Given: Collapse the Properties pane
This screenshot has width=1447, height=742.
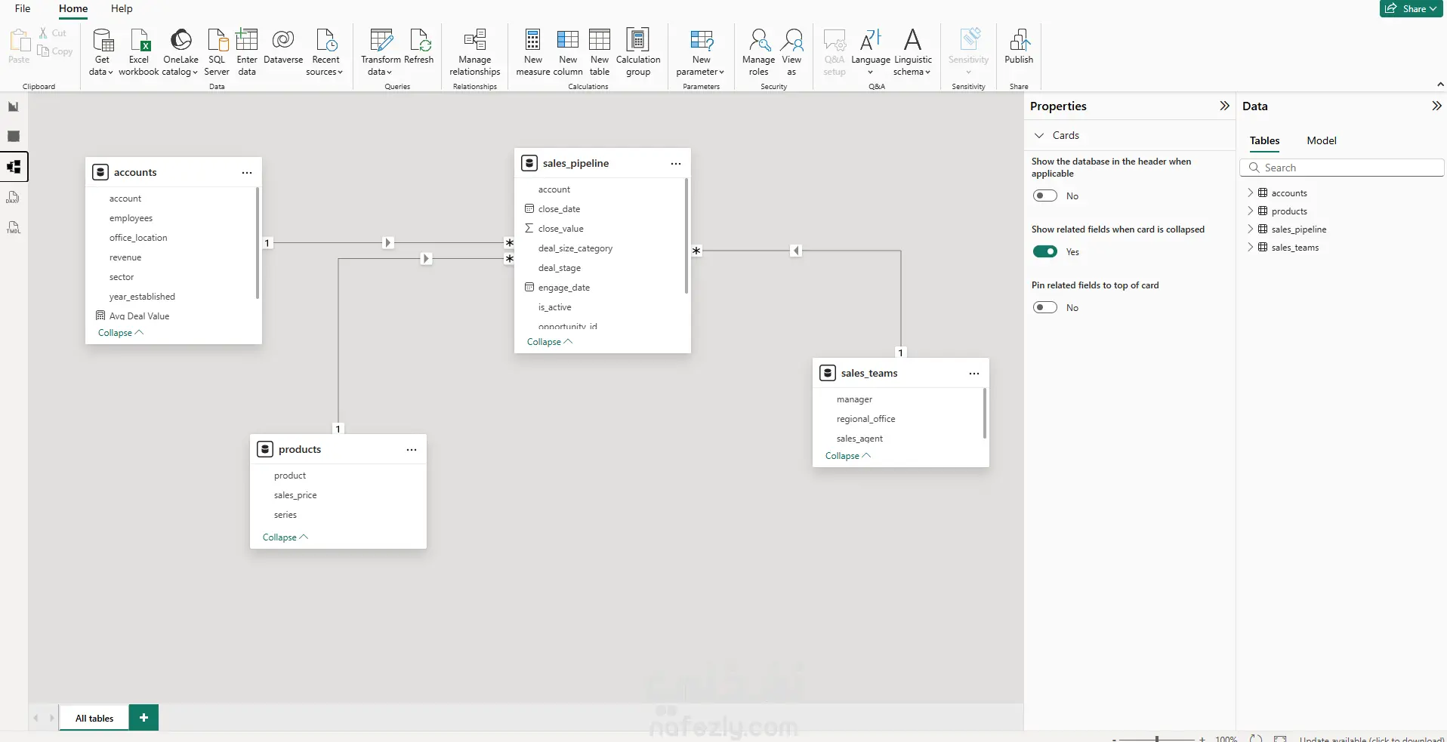Looking at the screenshot, I should coord(1224,106).
